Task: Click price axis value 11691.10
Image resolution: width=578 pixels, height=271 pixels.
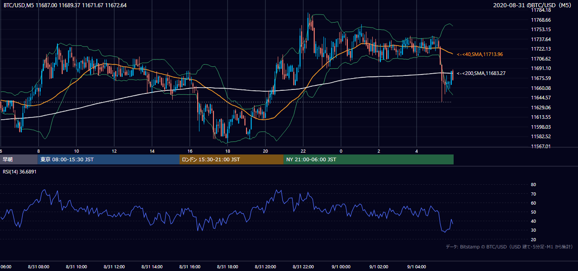Action: 540,68
